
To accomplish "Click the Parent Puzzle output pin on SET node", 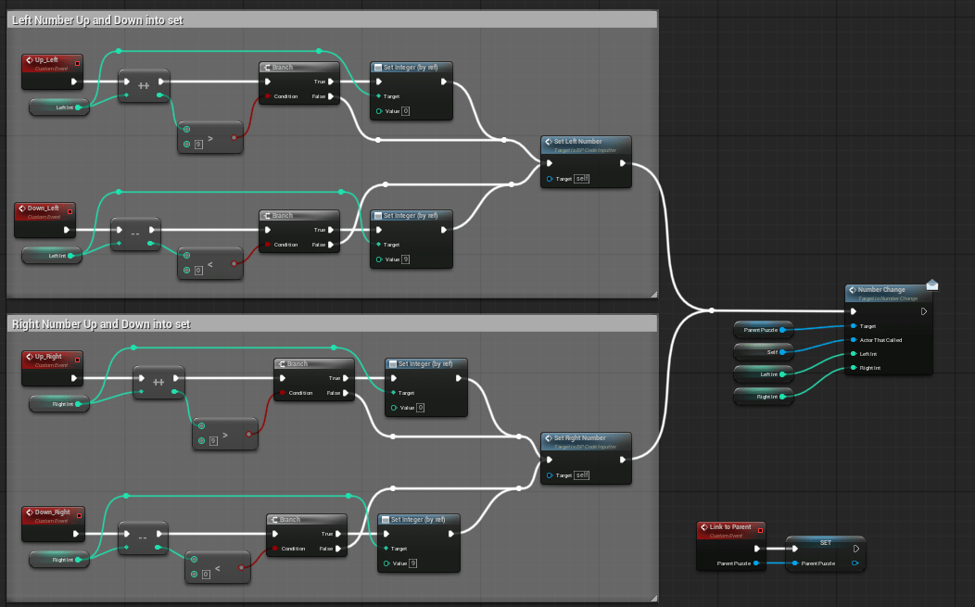I will (x=855, y=563).
